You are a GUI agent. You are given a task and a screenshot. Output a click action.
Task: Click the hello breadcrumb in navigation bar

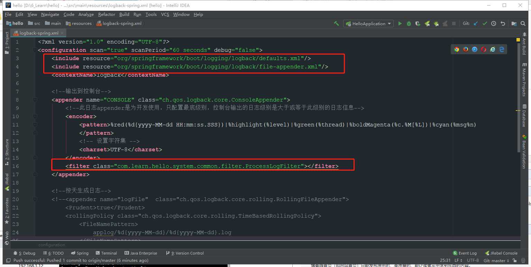click(x=15, y=23)
